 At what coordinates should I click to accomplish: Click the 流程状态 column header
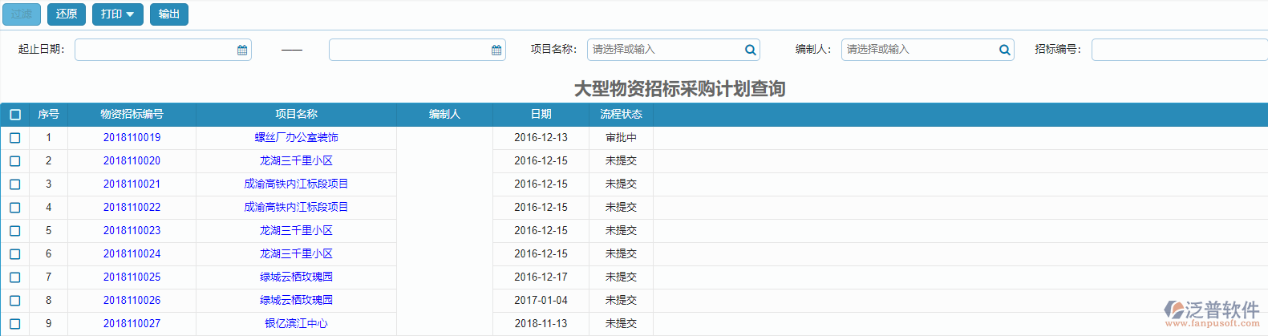[621, 115]
